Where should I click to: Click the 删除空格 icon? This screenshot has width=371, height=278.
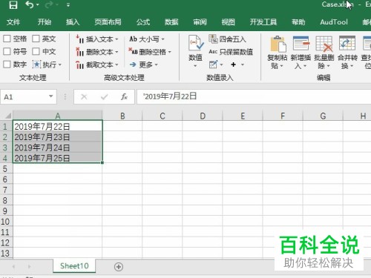[x=133, y=51]
